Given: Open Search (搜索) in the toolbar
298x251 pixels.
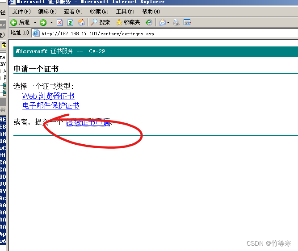Looking at the screenshot, I should pos(101,22).
